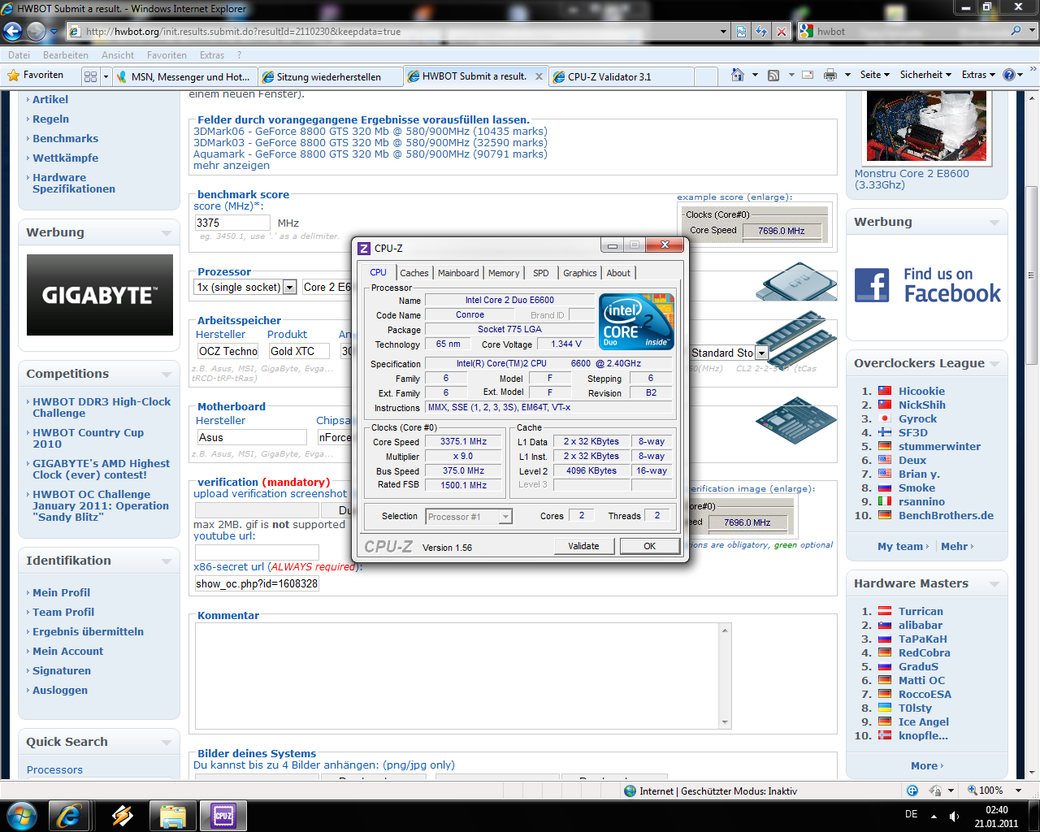Click the RSS feeds icon in command bar
Viewport: 1040px width, 832px height.
click(773, 75)
